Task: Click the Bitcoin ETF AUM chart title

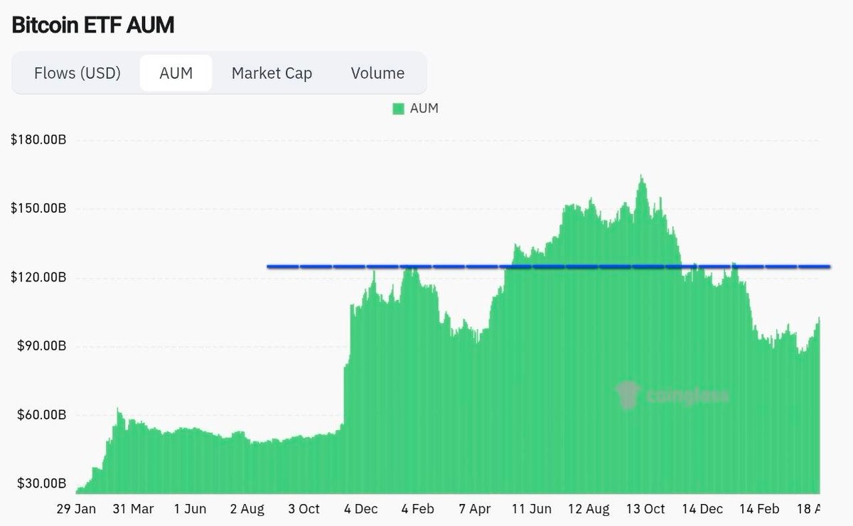Action: [x=92, y=25]
